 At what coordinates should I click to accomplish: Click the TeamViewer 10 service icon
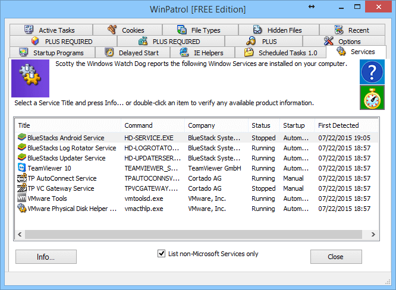click(22, 168)
